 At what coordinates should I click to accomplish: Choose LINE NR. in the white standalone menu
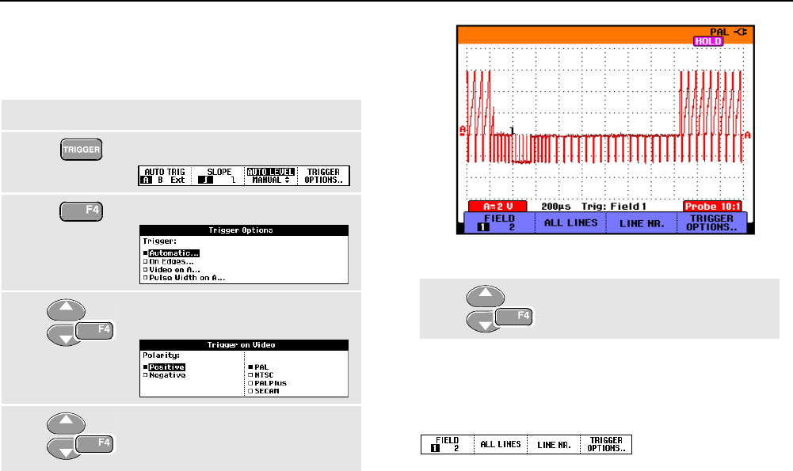pyautogui.click(x=554, y=444)
